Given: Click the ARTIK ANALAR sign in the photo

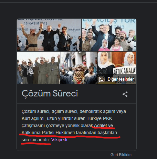Looking at the screenshot, I should (125, 71).
